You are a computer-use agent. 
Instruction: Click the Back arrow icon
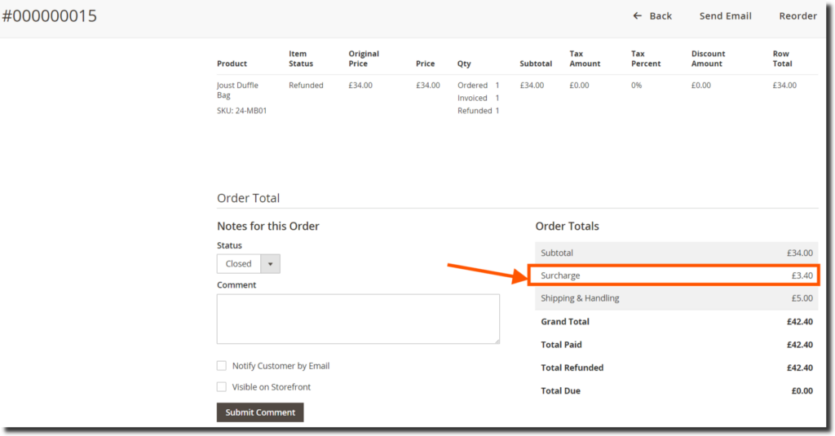point(638,16)
